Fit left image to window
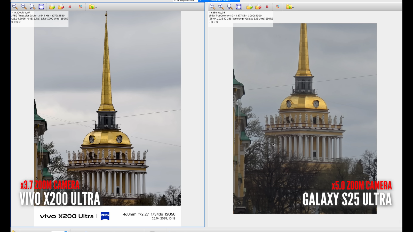The height and width of the screenshot is (232, 413). [41, 7]
